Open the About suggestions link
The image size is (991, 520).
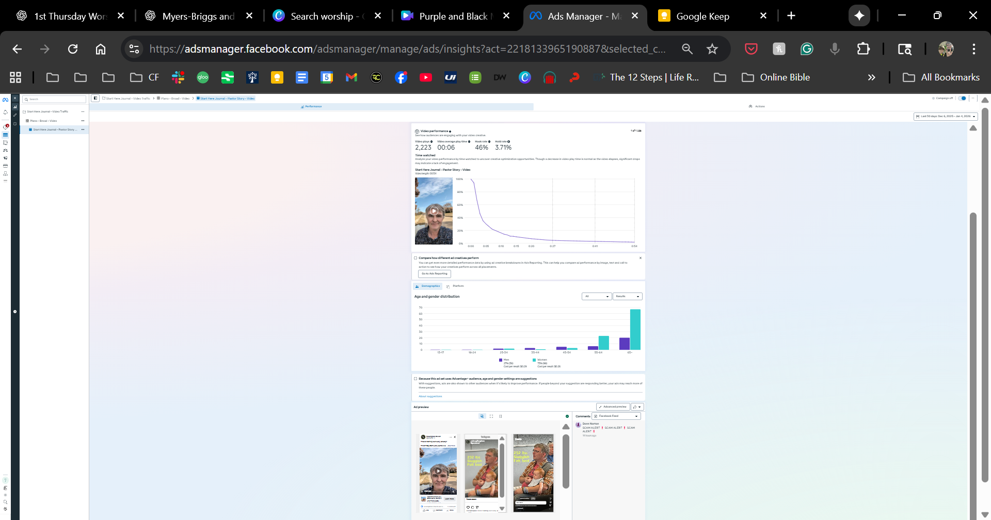click(430, 396)
